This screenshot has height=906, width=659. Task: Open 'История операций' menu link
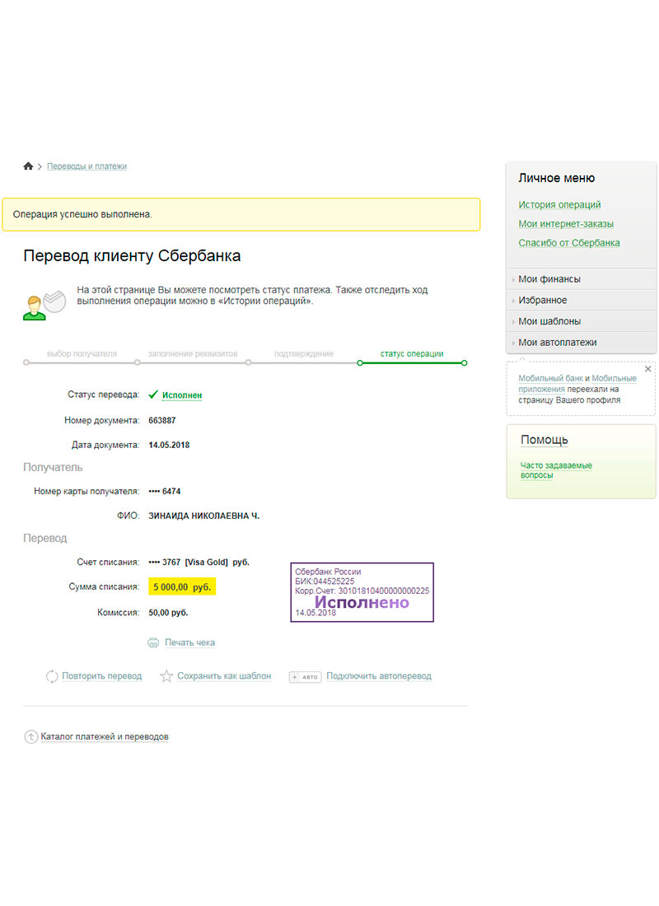coord(559,204)
